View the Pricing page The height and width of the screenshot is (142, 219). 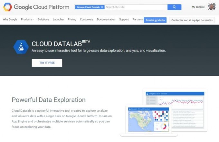click(72, 19)
